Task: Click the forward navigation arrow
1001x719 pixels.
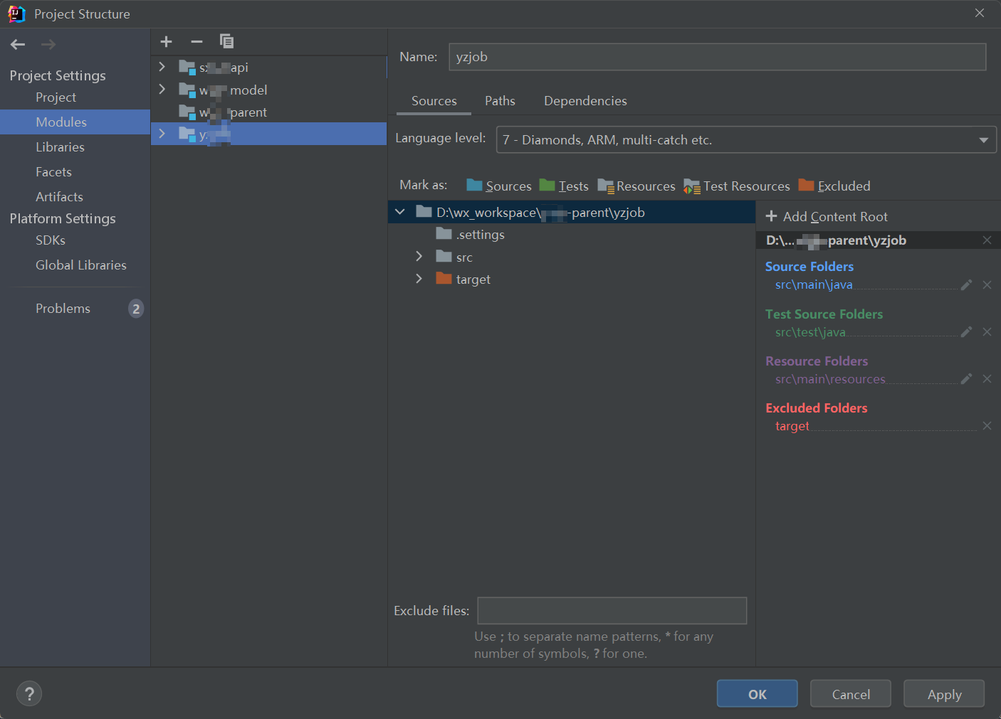Action: (x=48, y=45)
